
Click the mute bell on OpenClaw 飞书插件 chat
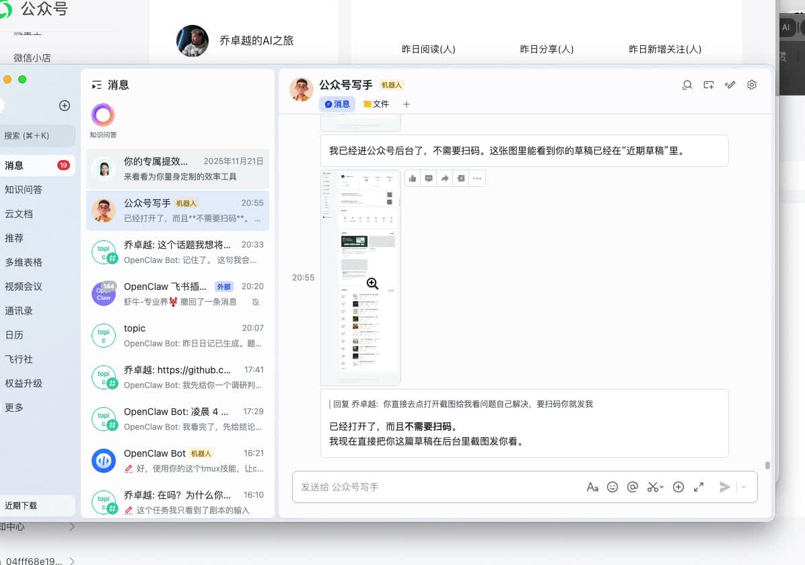click(x=254, y=302)
